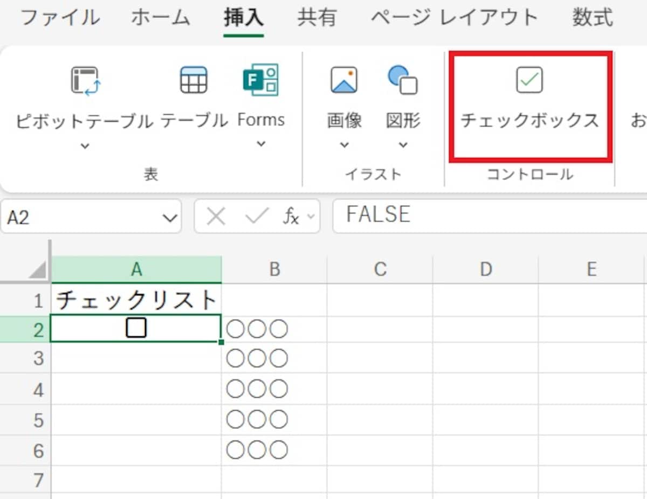647x499 pixels.
Task: Click the 図形 (Shapes) icon
Action: (402, 80)
